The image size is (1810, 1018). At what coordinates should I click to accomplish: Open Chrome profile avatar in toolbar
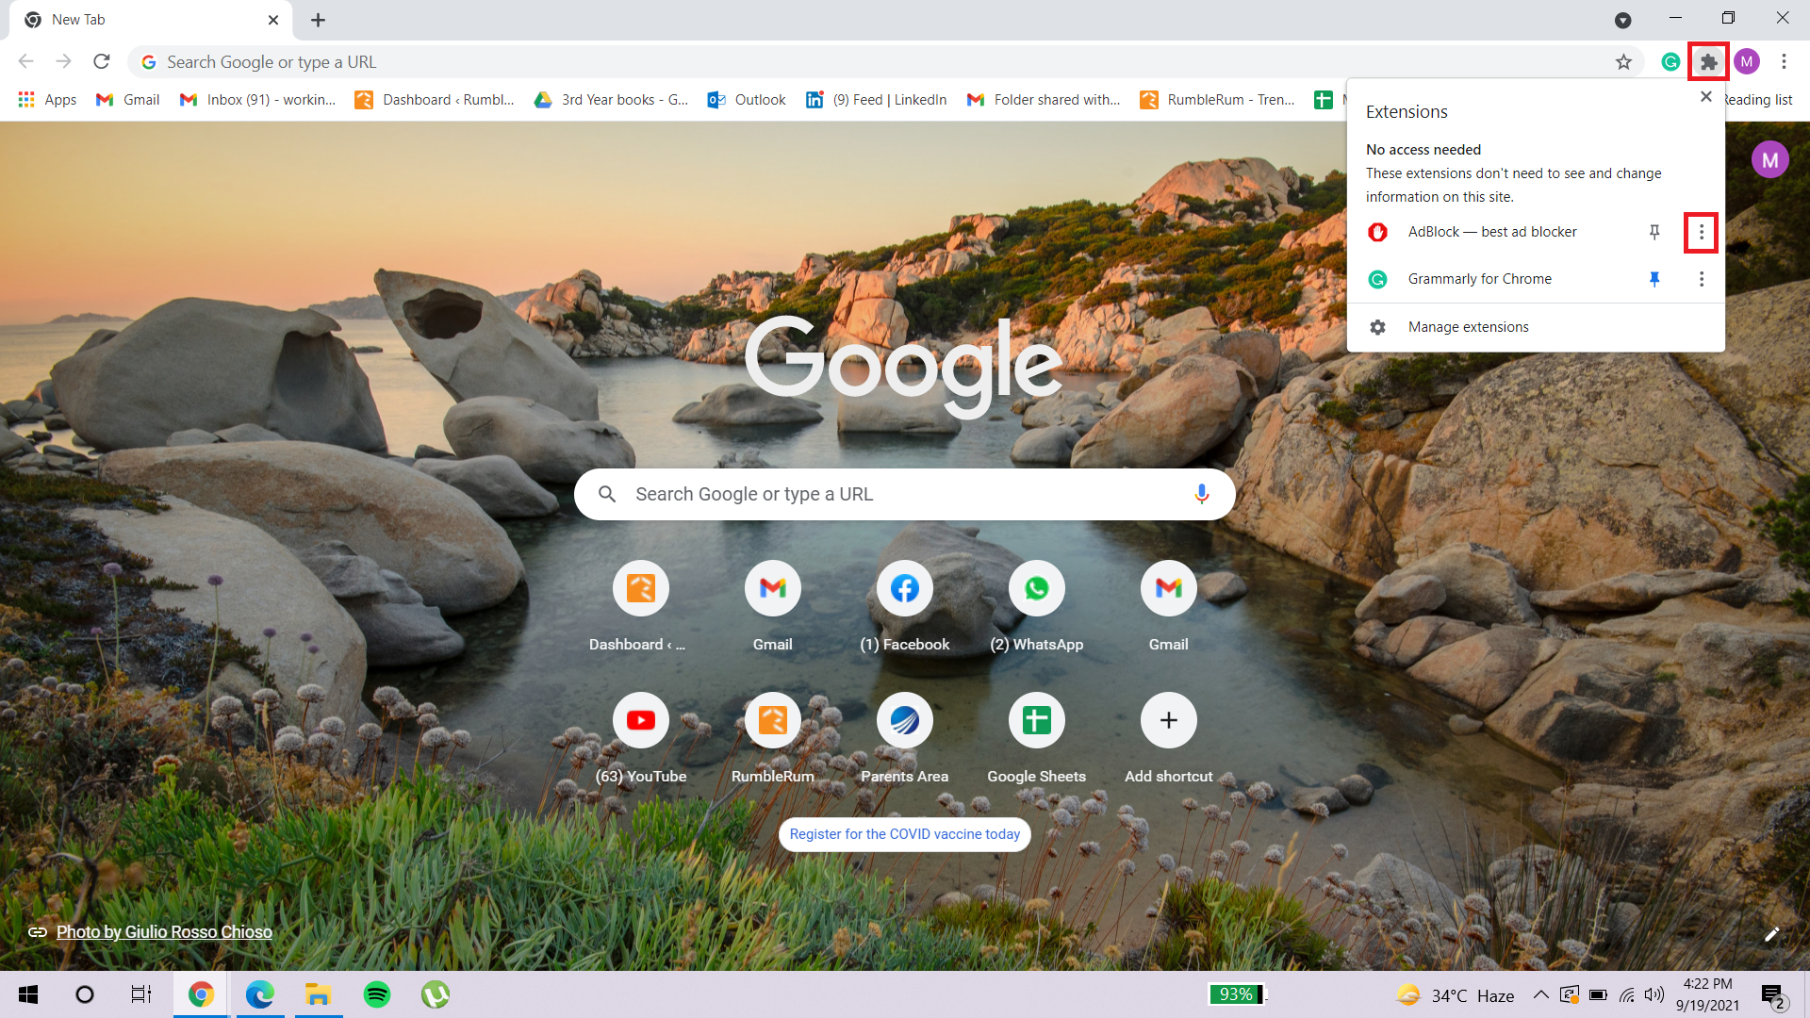click(x=1747, y=62)
